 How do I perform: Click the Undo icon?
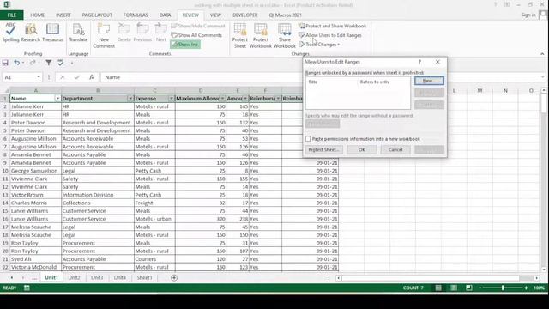coord(16,63)
